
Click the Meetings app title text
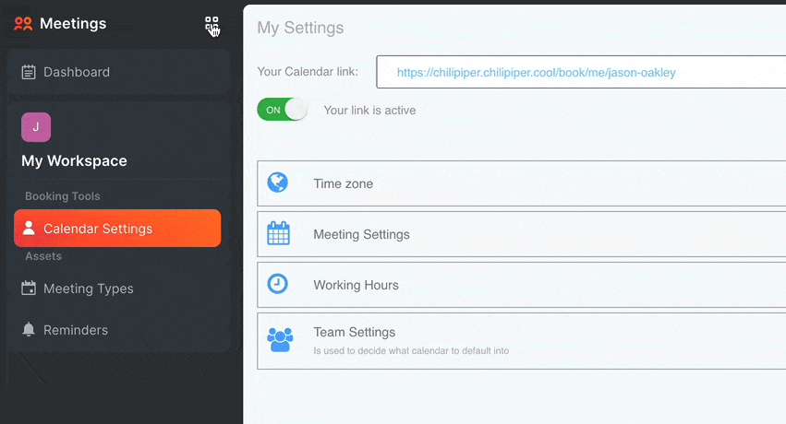(73, 23)
